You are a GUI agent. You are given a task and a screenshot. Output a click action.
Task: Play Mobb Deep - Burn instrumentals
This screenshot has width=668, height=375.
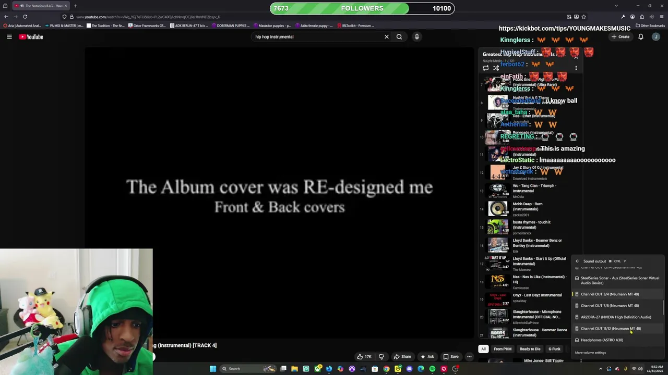(530, 209)
